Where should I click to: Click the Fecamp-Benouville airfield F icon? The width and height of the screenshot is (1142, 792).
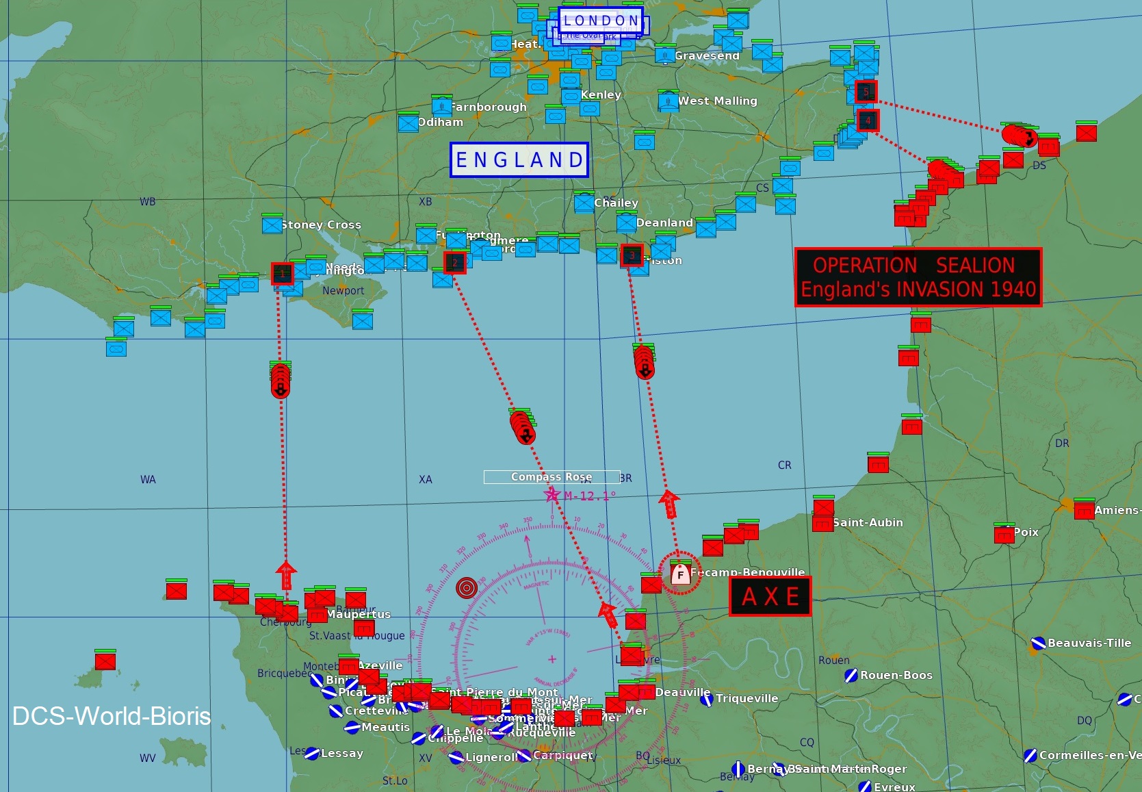680,574
